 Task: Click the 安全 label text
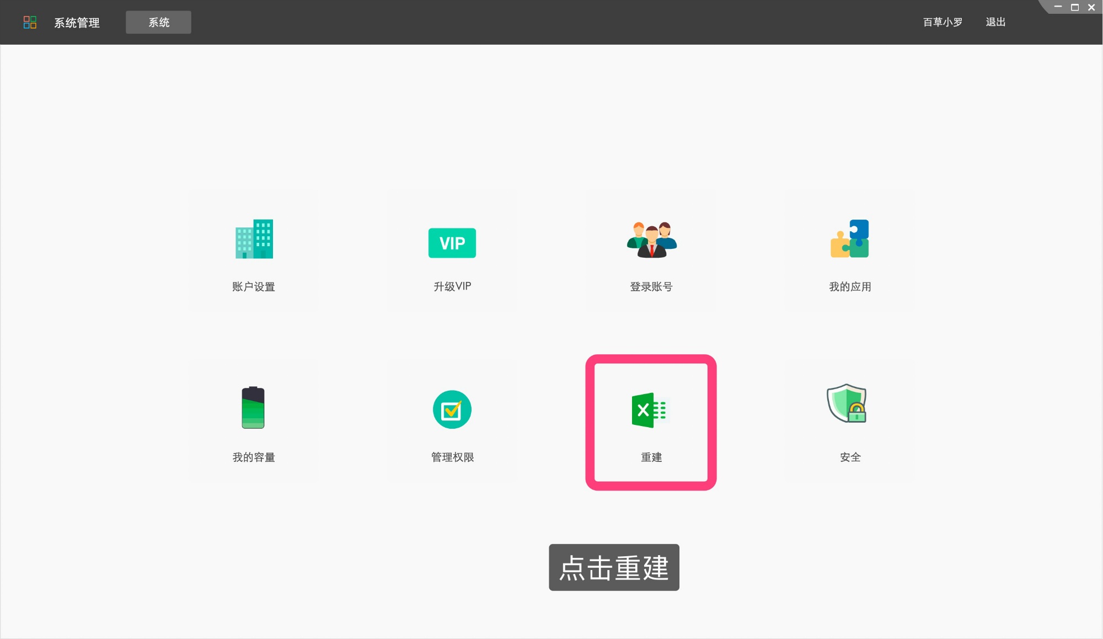pyautogui.click(x=850, y=457)
